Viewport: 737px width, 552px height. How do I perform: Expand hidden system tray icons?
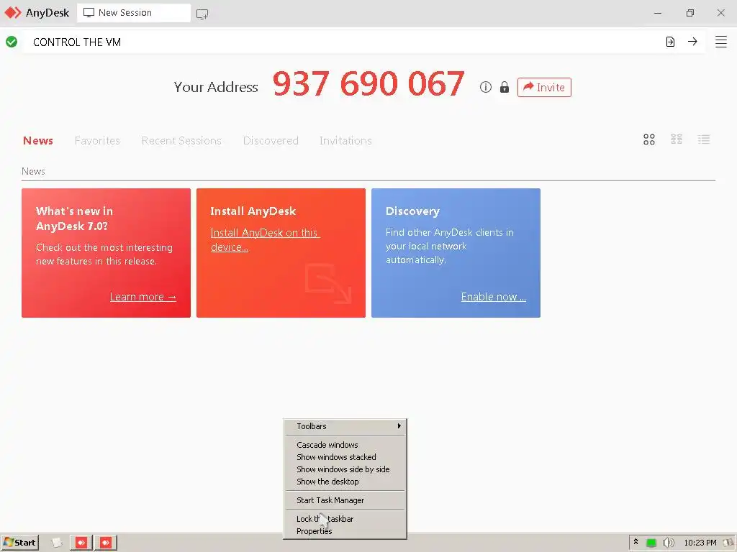coord(636,542)
